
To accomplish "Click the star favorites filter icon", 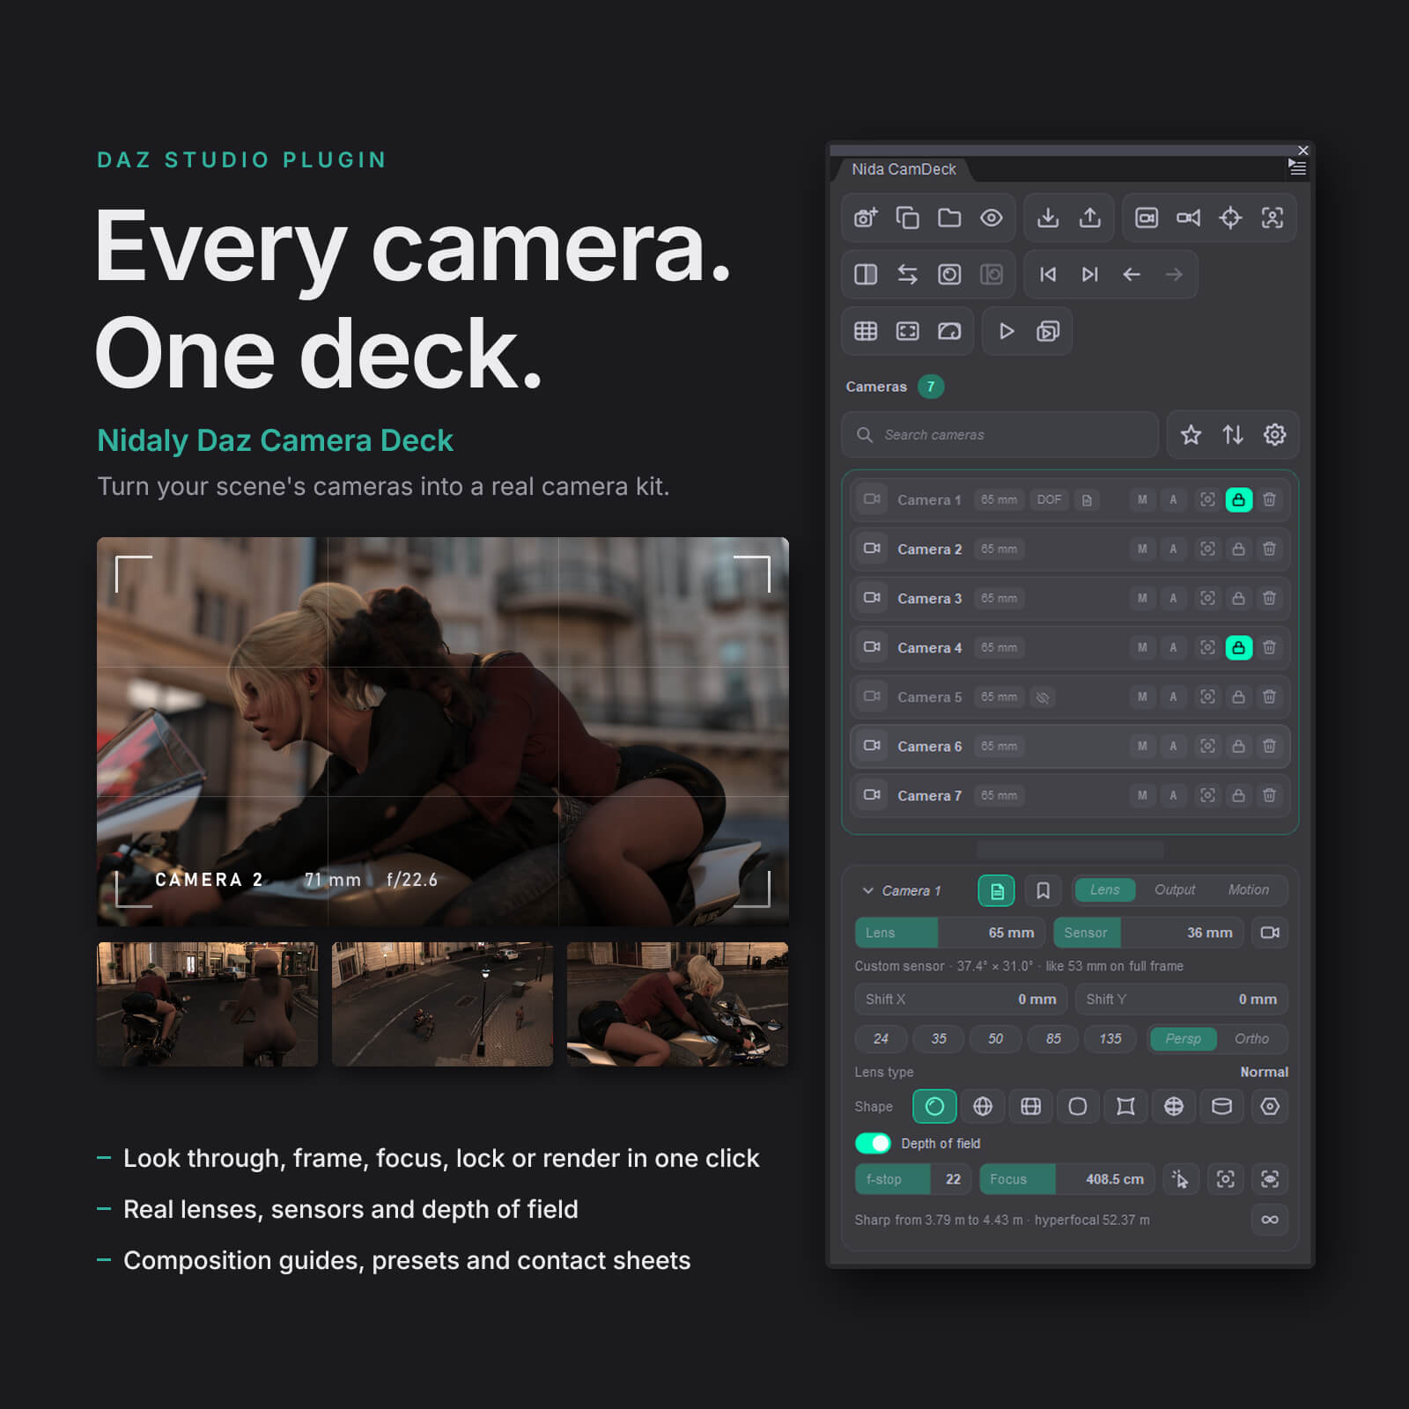I will coord(1191,434).
